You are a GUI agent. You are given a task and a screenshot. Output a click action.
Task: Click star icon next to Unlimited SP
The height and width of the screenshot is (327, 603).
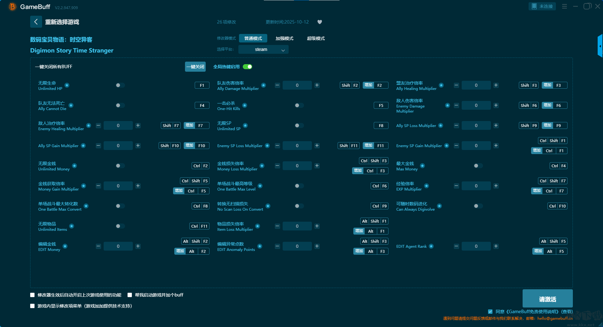[245, 125]
